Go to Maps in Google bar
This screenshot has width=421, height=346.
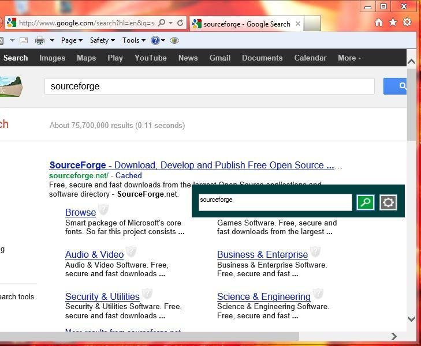click(x=86, y=58)
